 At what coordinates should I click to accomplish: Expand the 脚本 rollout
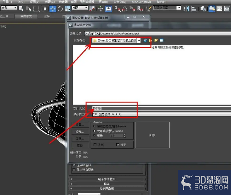pyautogui.click(x=106, y=184)
